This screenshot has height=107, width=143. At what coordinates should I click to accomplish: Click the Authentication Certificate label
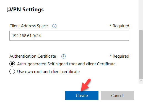click(33, 56)
